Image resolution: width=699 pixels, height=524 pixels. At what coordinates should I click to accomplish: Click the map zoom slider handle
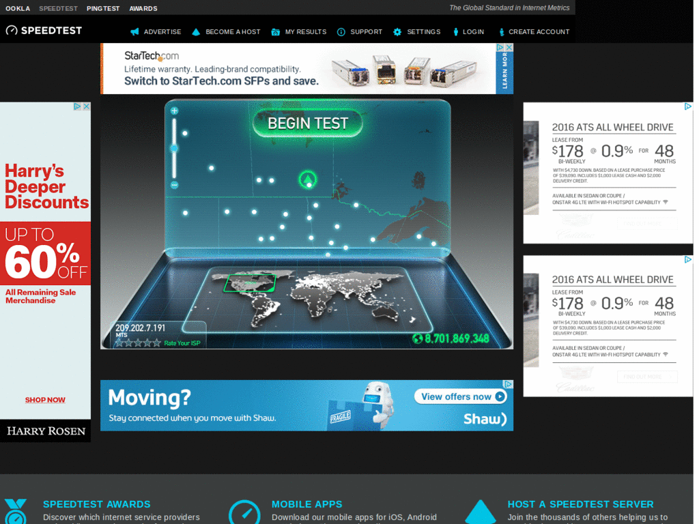(174, 148)
